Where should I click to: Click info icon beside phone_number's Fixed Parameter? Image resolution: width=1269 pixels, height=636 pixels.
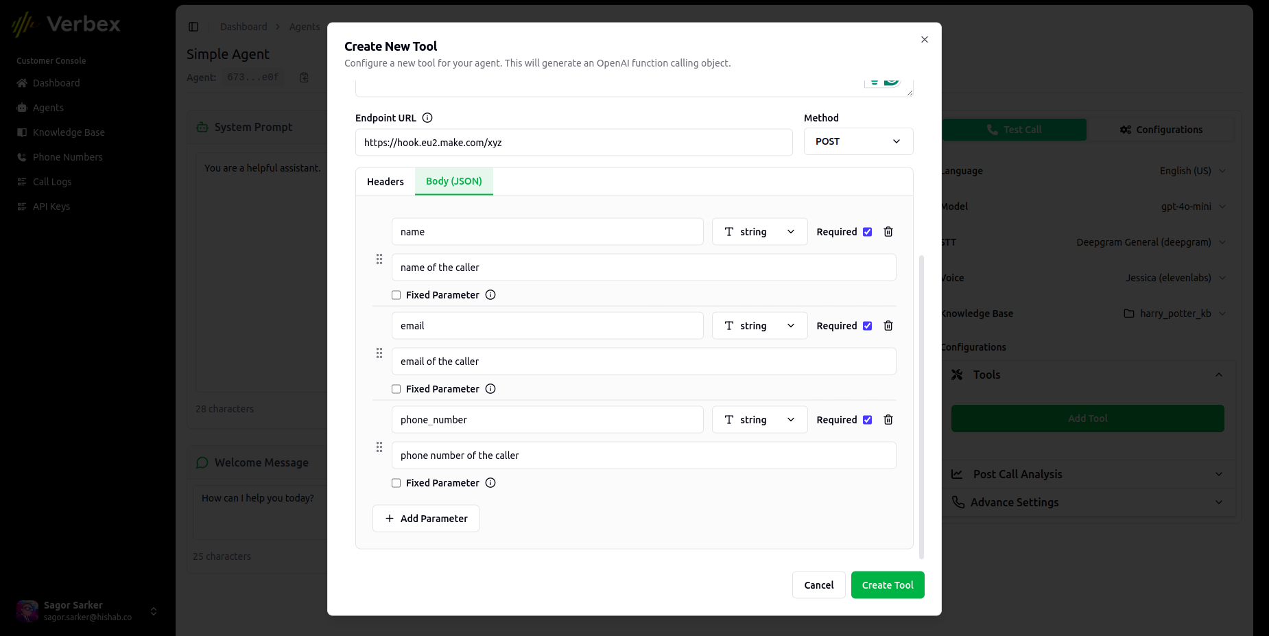(x=490, y=483)
